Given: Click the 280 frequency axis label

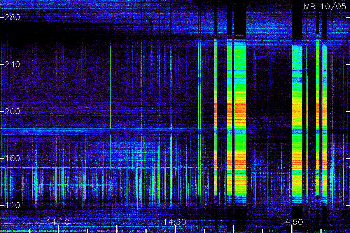Looking at the screenshot, I should tap(12, 17).
